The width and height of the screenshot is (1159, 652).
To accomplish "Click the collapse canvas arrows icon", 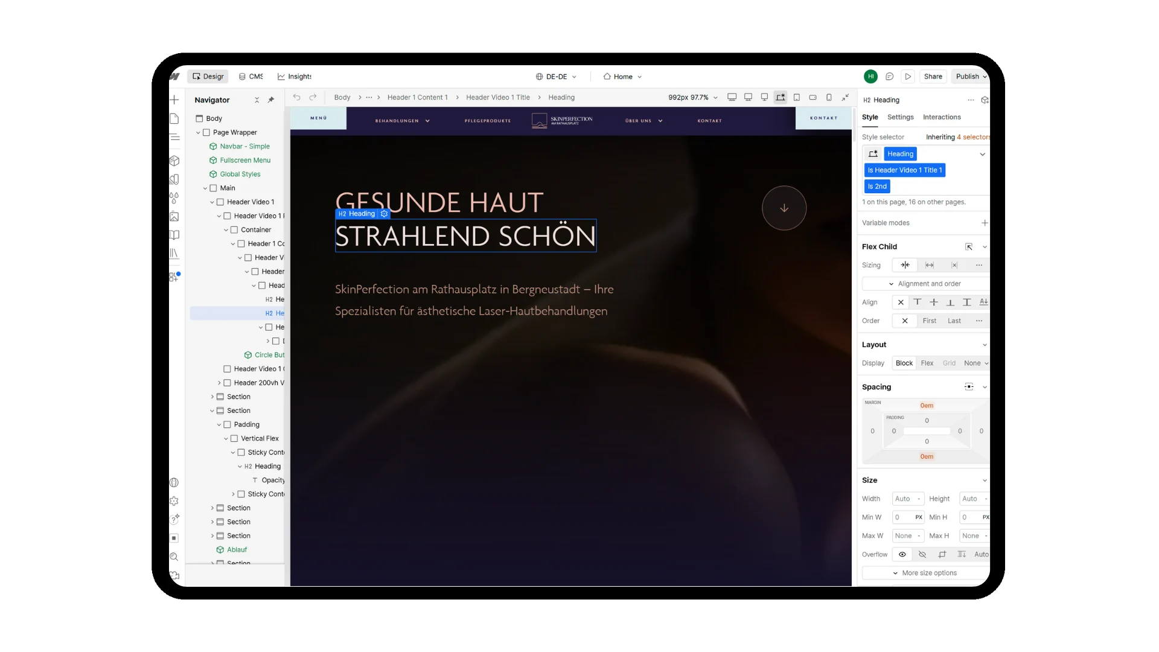I will pyautogui.click(x=845, y=97).
